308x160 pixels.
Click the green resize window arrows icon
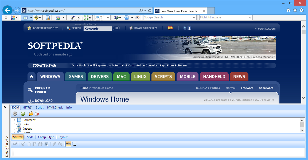[86, 18]
